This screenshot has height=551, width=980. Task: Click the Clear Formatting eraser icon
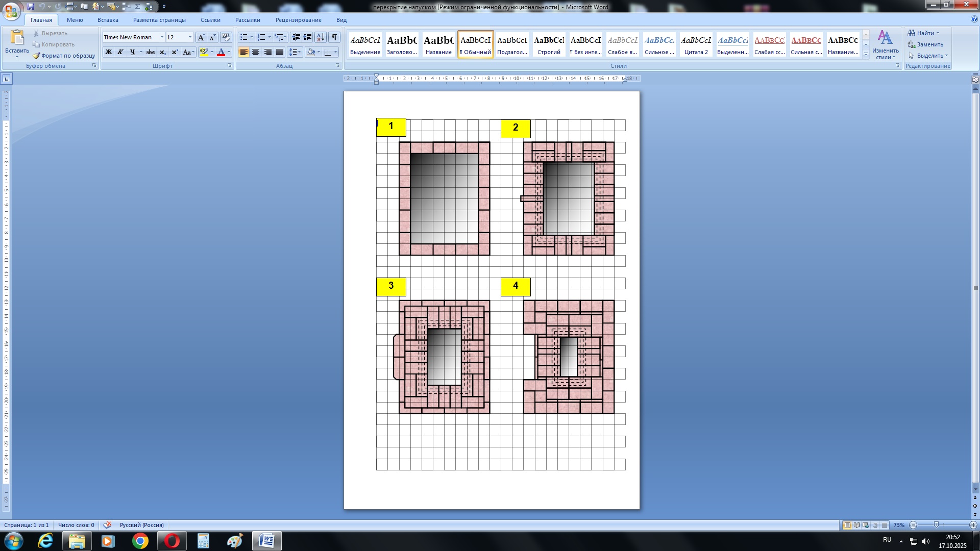[226, 37]
